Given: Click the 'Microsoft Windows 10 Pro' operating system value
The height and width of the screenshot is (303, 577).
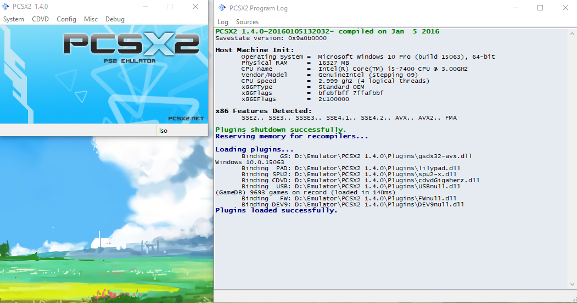Looking at the screenshot, I should click(406, 57).
